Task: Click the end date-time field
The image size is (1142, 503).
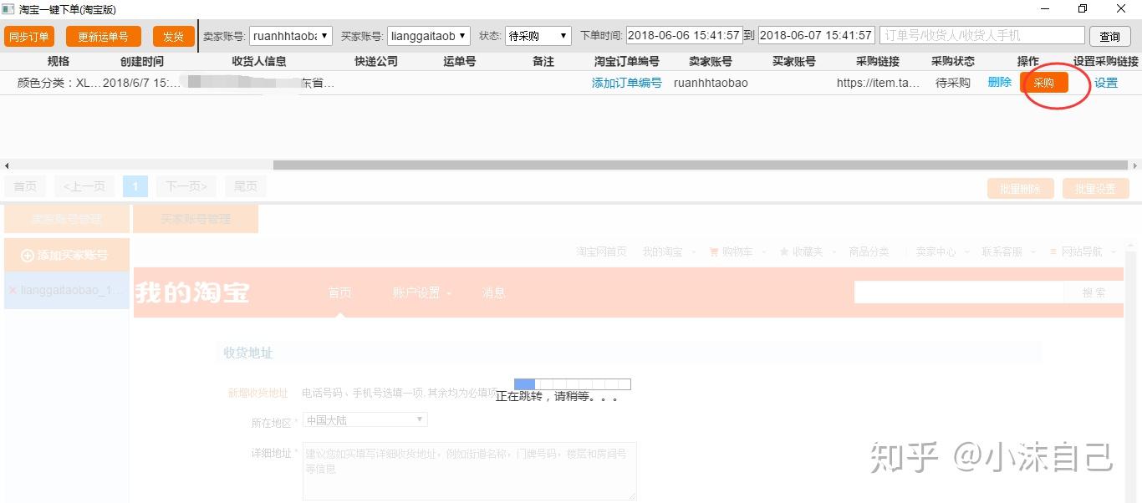Action: [816, 36]
